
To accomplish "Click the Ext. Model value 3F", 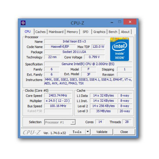I will pos(89,74).
